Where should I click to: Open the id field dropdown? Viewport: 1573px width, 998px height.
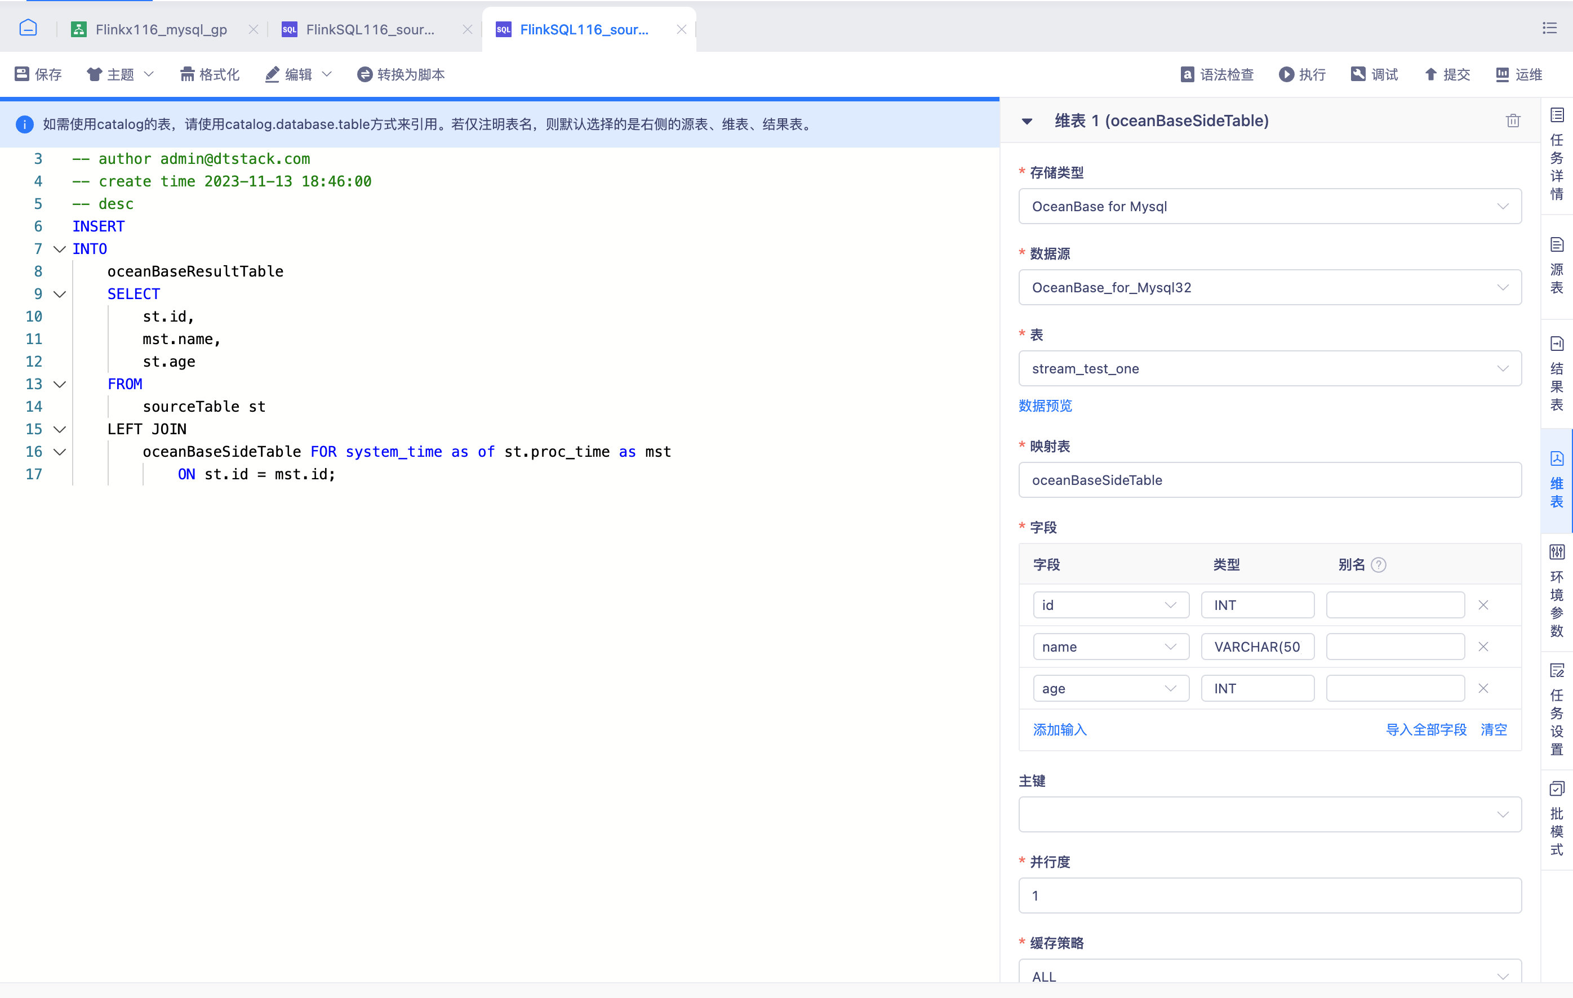[1110, 605]
